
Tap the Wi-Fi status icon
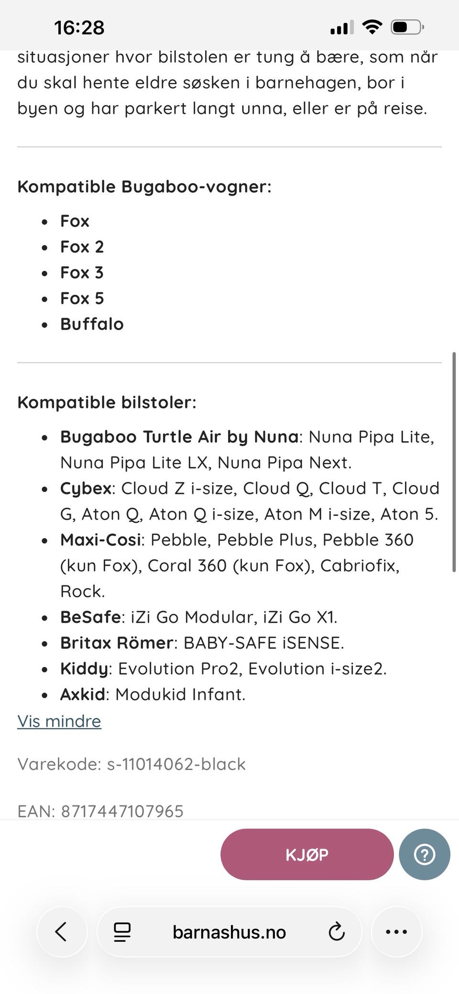coord(372,27)
